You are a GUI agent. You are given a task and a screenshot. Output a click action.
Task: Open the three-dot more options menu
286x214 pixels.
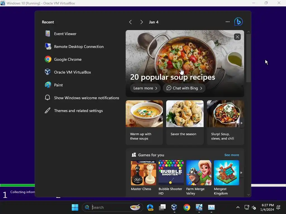click(x=227, y=22)
